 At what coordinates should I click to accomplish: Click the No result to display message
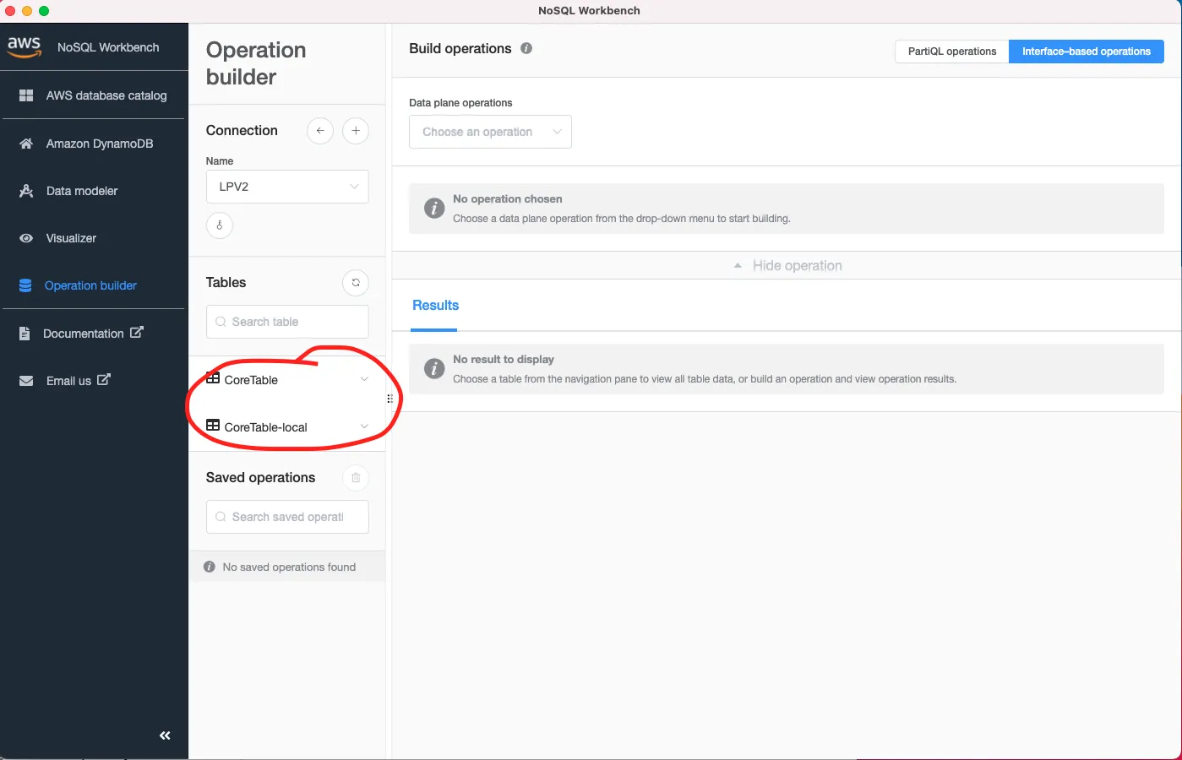(x=787, y=369)
